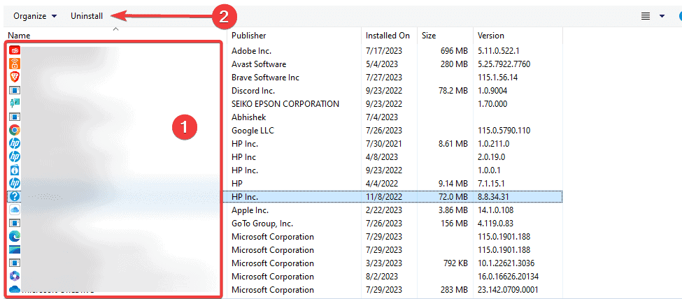The width and height of the screenshot is (682, 299).
Task: Click the icon in GoTo Group row
Action: pos(15,223)
